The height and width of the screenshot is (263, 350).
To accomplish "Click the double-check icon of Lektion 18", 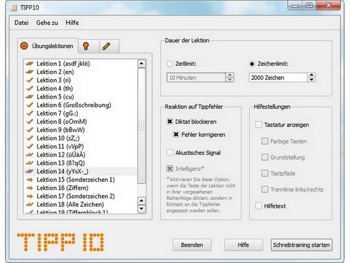I will (x=29, y=204).
